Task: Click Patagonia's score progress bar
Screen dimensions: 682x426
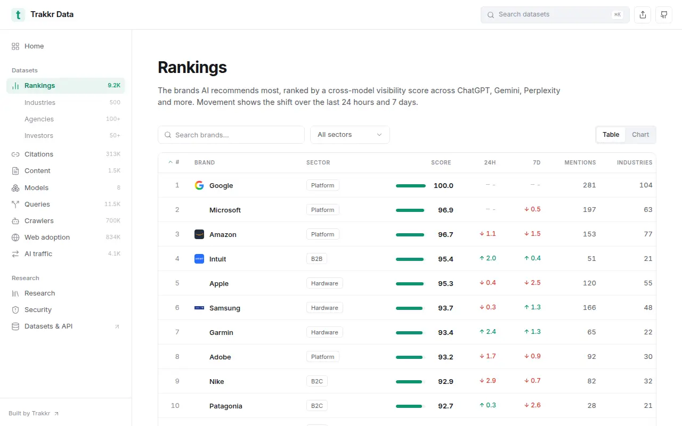Action: pos(409,406)
